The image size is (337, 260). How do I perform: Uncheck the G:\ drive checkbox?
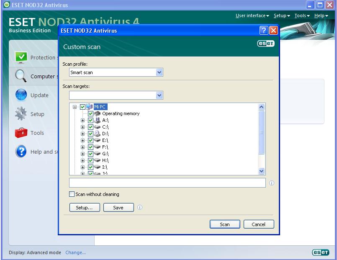90,154
